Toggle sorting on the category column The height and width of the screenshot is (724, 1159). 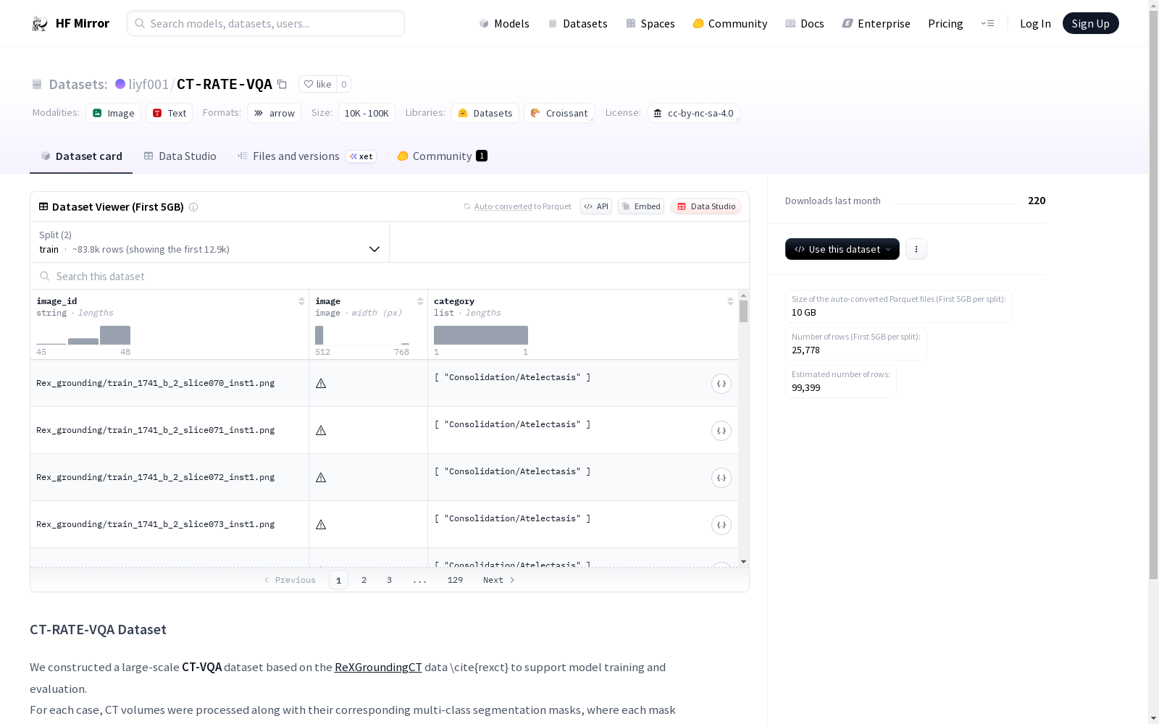730,301
